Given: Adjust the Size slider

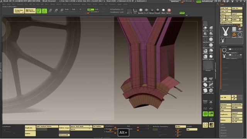Looking at the screenshot, I should [x=138, y=126].
